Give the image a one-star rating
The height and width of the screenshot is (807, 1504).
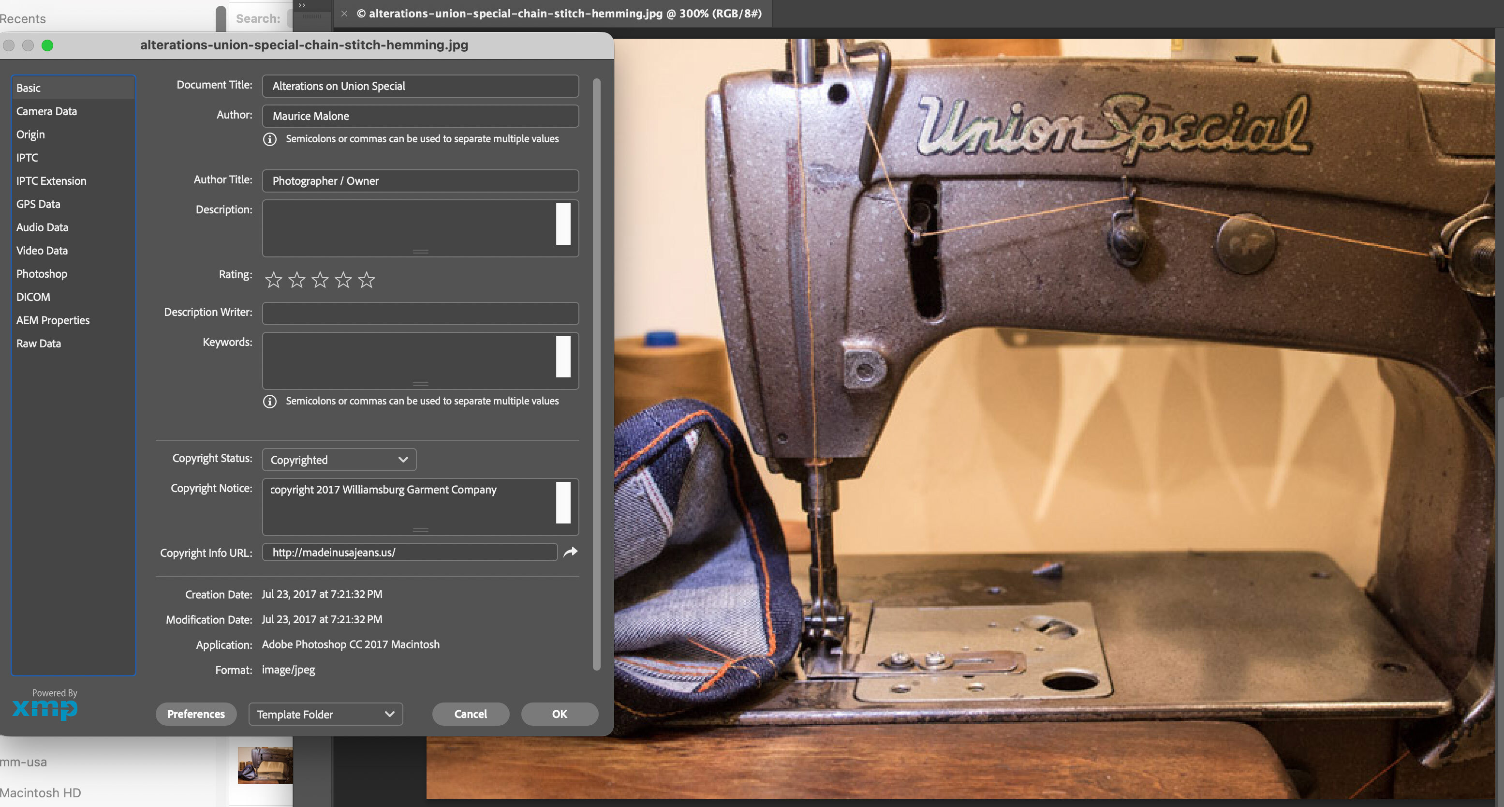(x=273, y=280)
